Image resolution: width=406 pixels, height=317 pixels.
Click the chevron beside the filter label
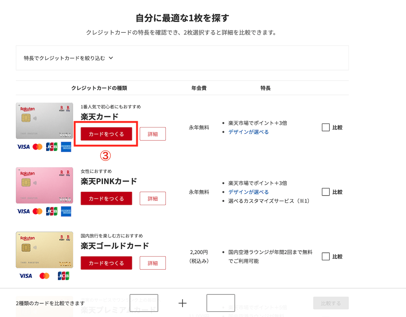tap(111, 58)
